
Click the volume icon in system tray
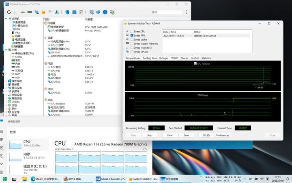(x=251, y=179)
